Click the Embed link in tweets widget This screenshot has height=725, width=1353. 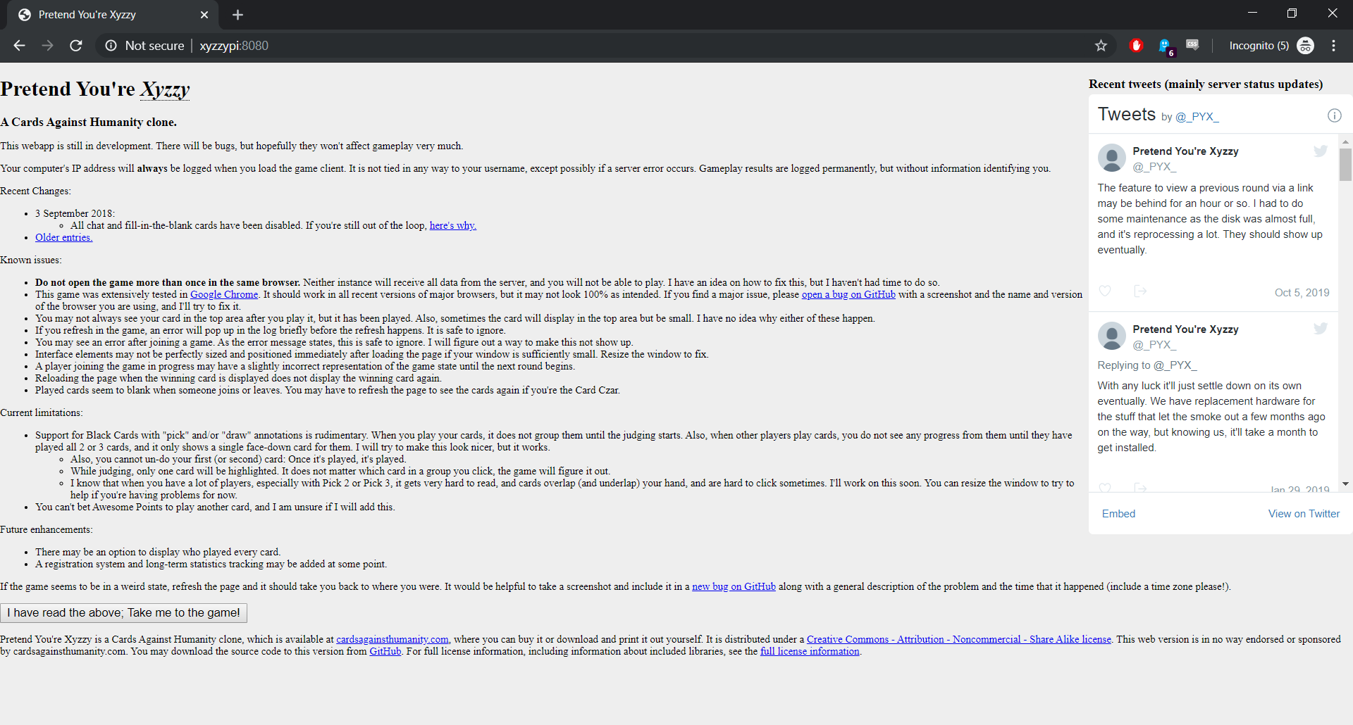[1118, 514]
